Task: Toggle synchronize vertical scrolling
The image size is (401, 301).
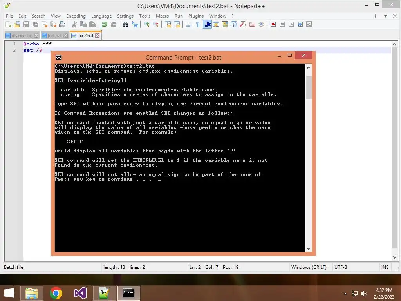Action: (168, 24)
